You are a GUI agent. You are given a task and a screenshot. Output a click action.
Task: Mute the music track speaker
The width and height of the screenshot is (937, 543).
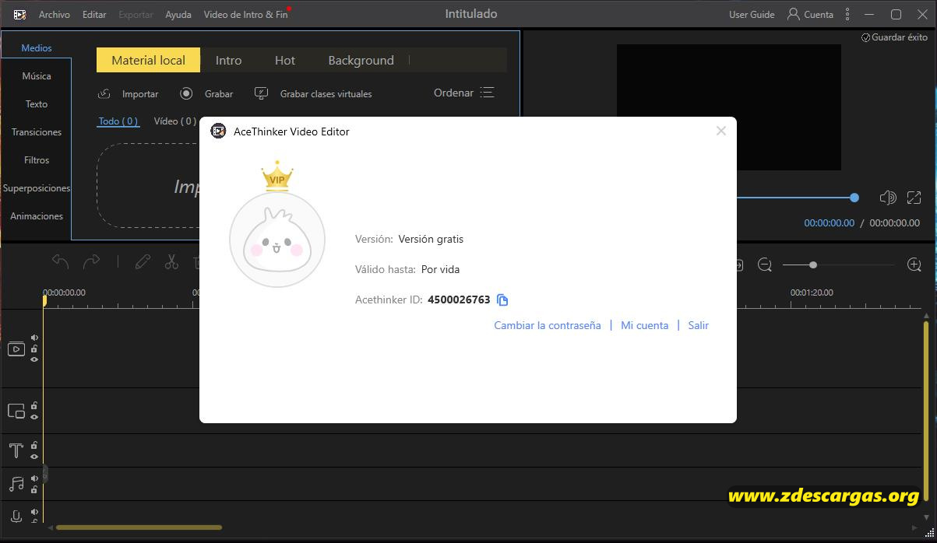point(34,478)
